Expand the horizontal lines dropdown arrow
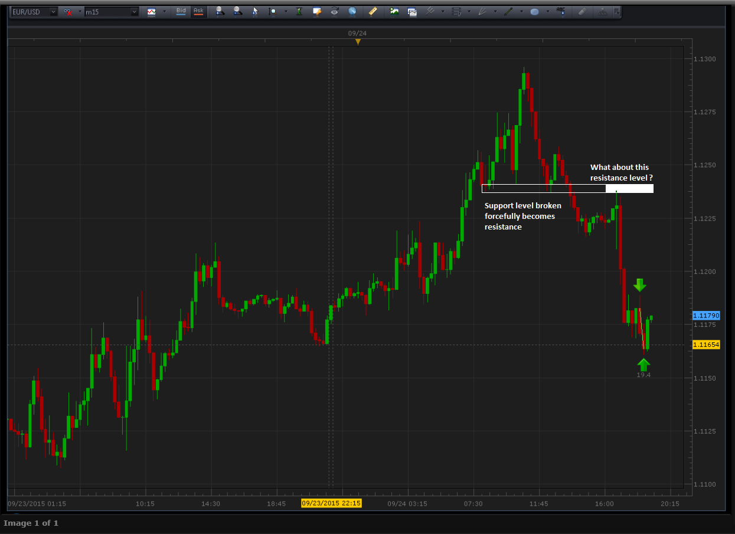 point(469,11)
